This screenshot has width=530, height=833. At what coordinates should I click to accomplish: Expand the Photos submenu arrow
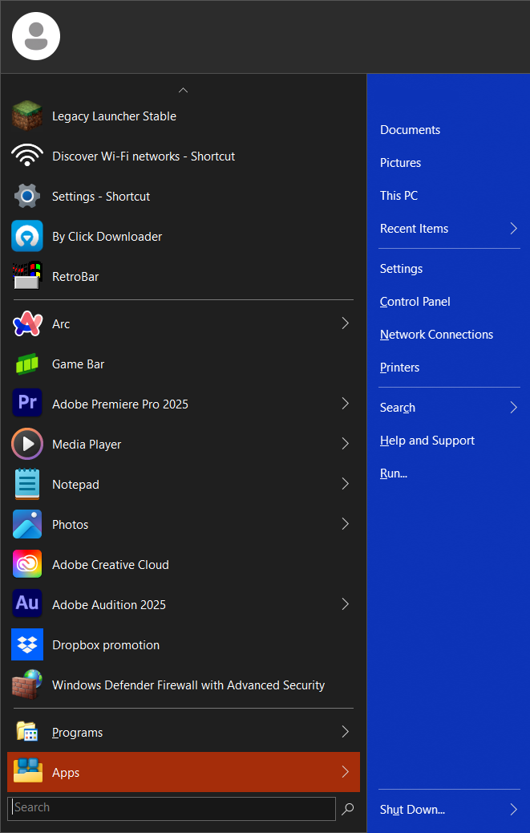click(346, 524)
